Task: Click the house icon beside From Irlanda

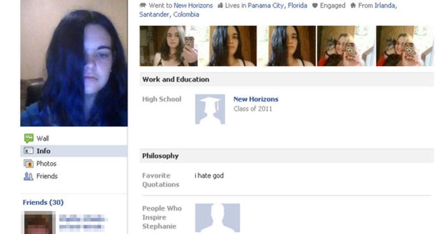Action: [x=353, y=6]
